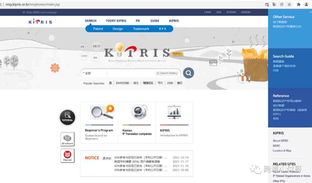Select the KPA search tab
This screenshot has height=183, width=312.
pos(162,29)
